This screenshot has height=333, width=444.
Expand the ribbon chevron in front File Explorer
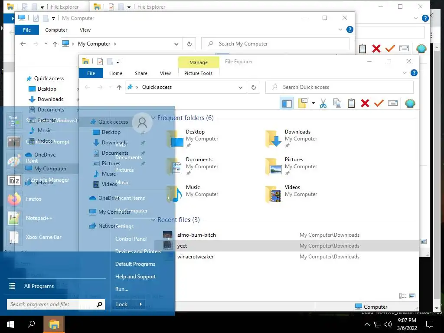(x=405, y=73)
